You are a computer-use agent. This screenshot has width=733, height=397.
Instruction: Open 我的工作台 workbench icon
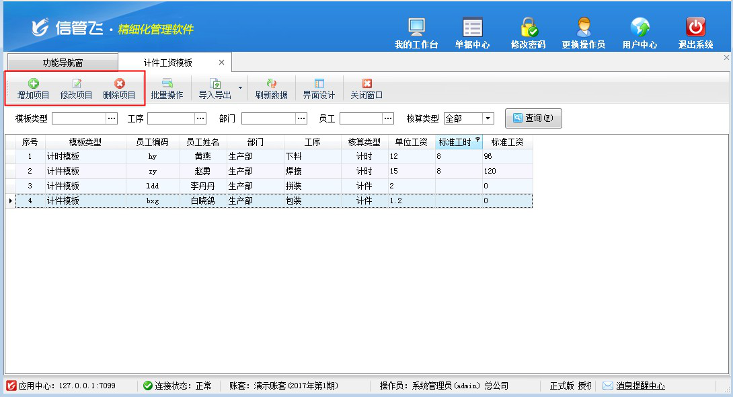(x=416, y=28)
